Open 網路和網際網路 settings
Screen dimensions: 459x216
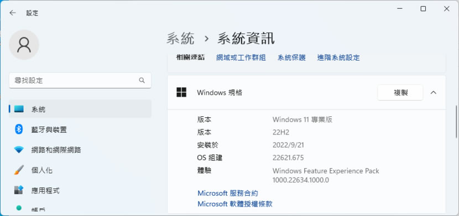(x=80, y=150)
